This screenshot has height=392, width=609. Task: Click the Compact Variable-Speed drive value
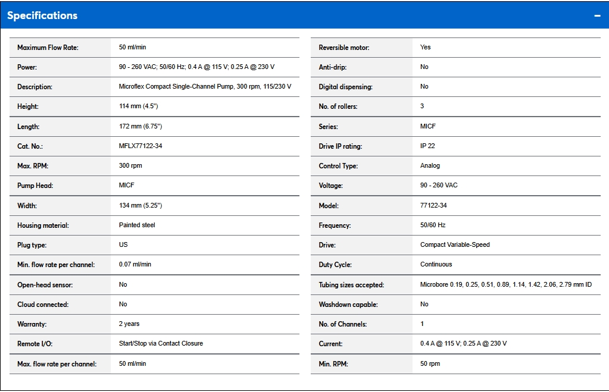point(455,245)
